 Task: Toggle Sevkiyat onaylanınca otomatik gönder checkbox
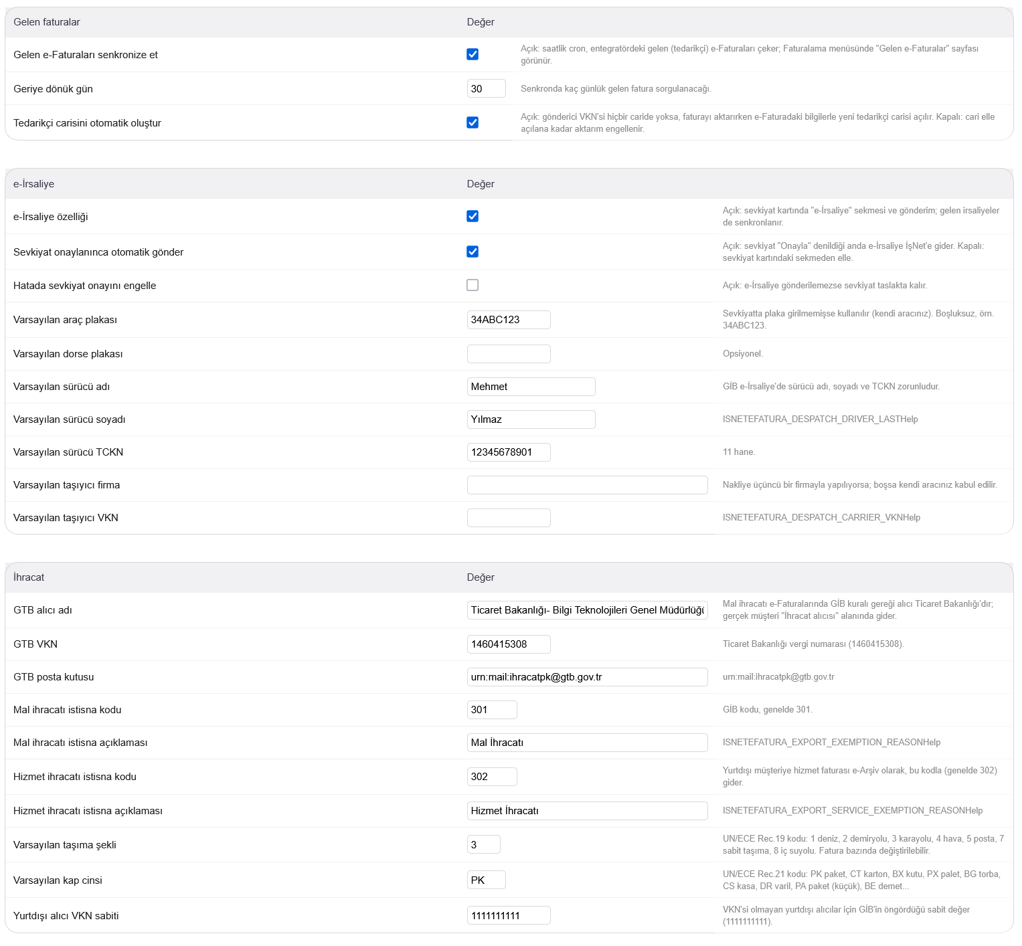tap(473, 252)
